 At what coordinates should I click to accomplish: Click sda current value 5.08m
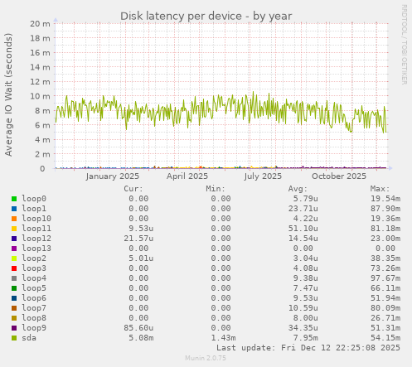(x=141, y=338)
